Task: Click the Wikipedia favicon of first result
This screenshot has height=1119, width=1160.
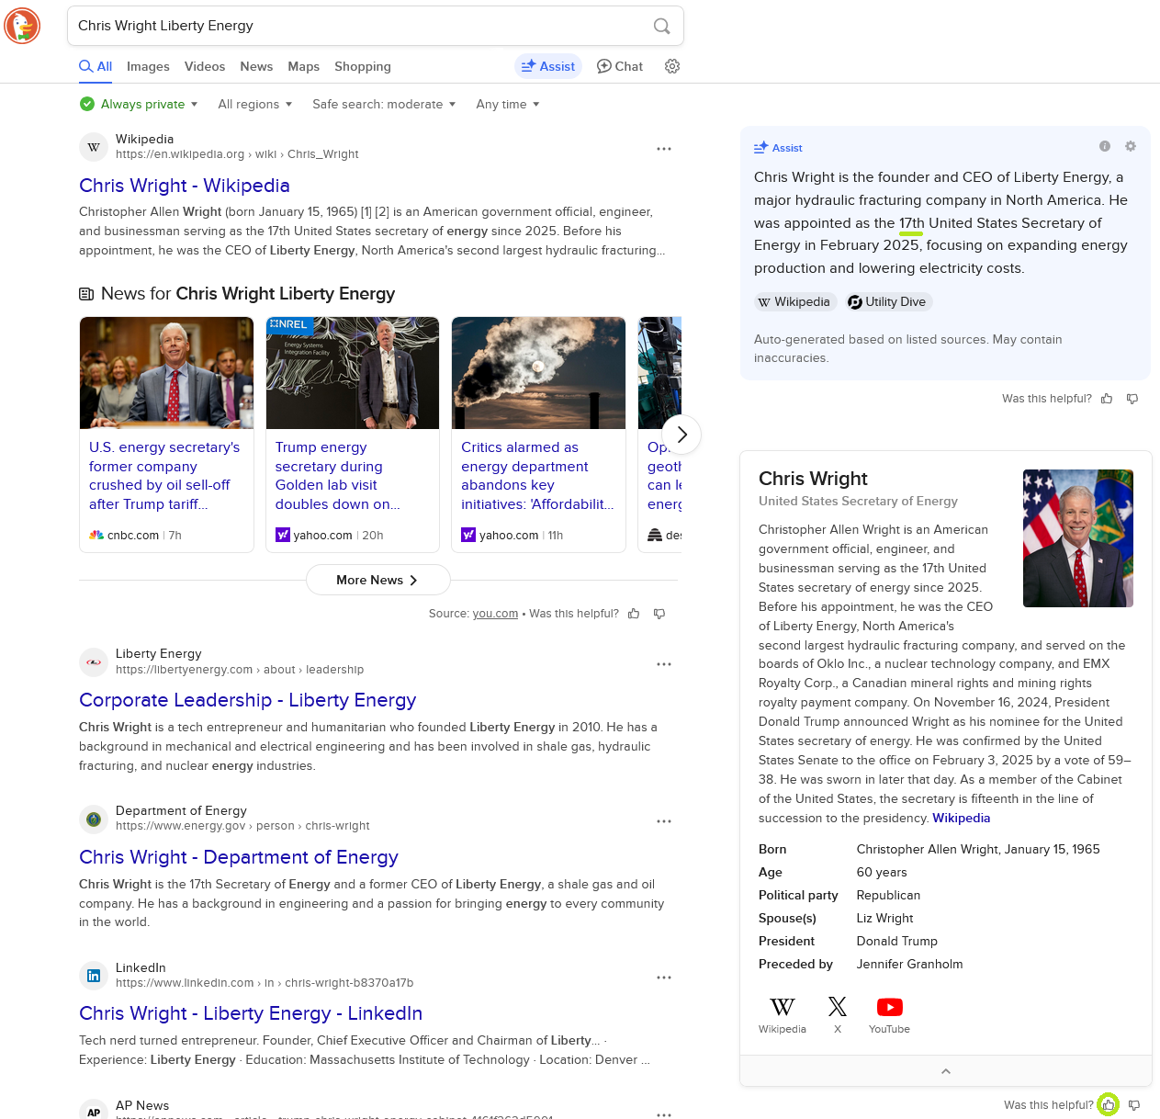Action: (x=94, y=147)
